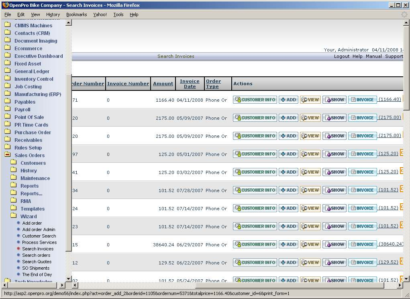The height and width of the screenshot is (299, 410).
Task: Click sidebar scrollbar down arrow
Action: [68, 279]
